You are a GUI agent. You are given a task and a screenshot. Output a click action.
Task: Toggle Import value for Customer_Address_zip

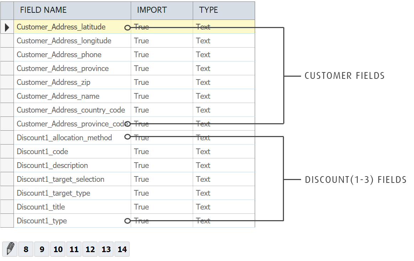141,82
